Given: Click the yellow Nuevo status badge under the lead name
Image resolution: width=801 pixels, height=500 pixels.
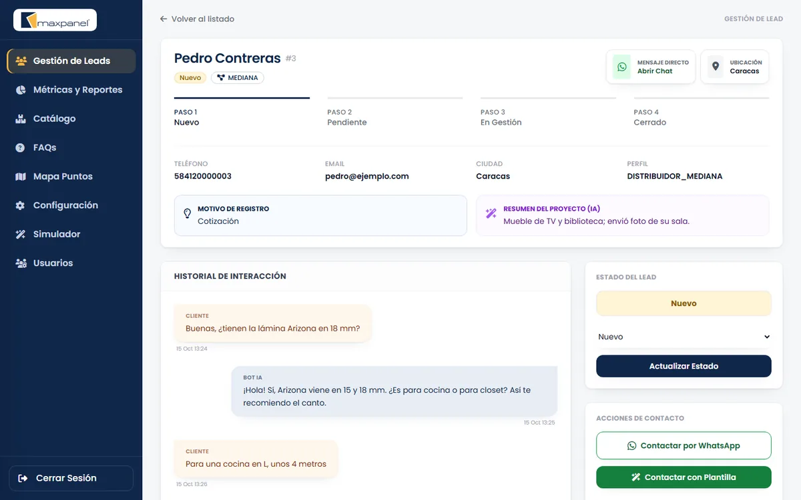Looking at the screenshot, I should 190,77.
